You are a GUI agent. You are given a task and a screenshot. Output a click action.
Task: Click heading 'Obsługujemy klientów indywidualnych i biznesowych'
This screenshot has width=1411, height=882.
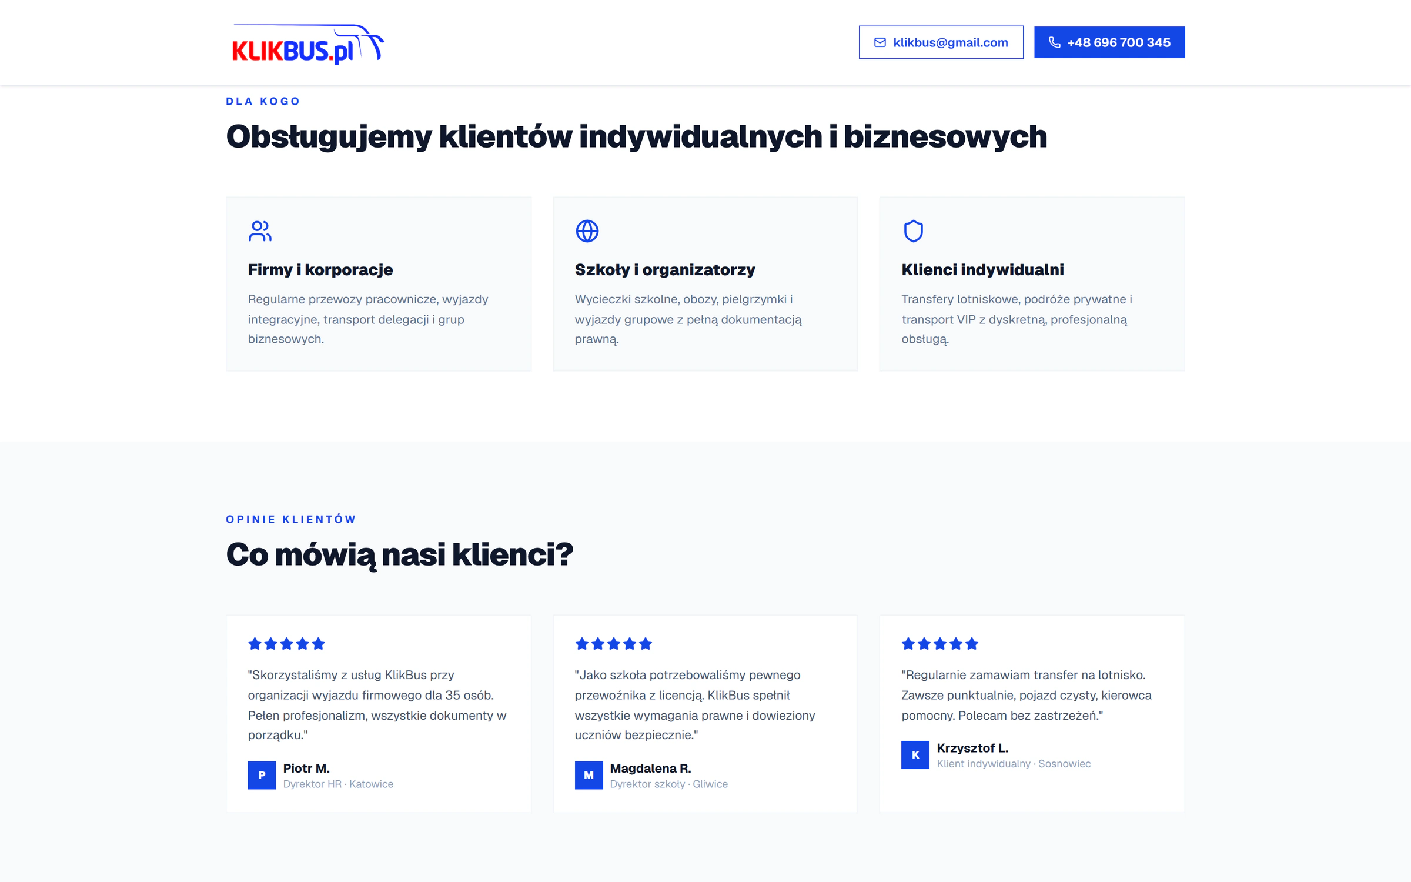coord(637,136)
